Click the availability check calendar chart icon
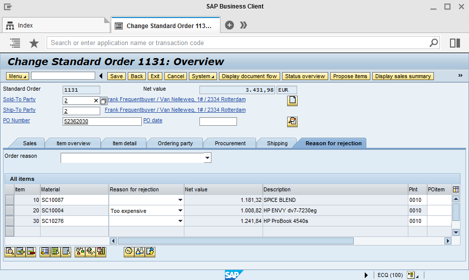Viewport: 469px width, 280px height. (101, 251)
